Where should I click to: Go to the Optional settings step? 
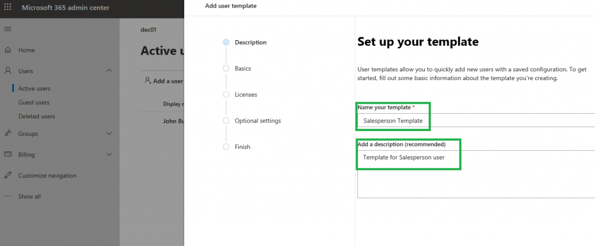point(257,121)
